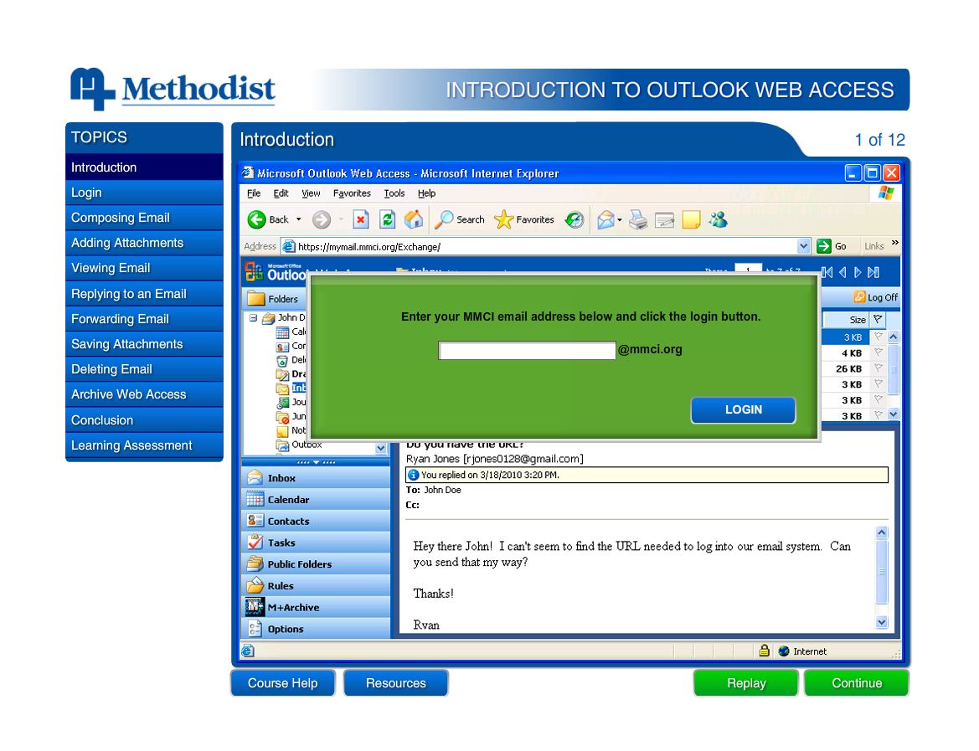Screen dimensions: 979x751
Task: Open the Edit menu
Action: (281, 193)
